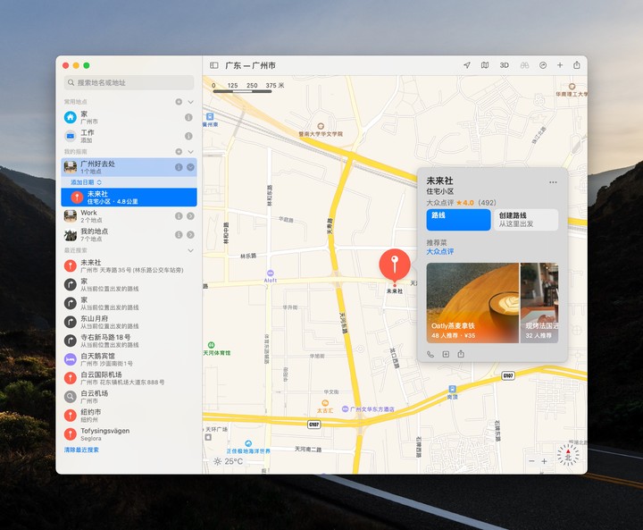
Task: Collapse the 最近搜索 section
Action: coord(190,251)
